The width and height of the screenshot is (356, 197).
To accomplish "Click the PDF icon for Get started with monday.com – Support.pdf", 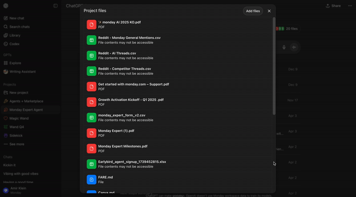I will point(92,87).
